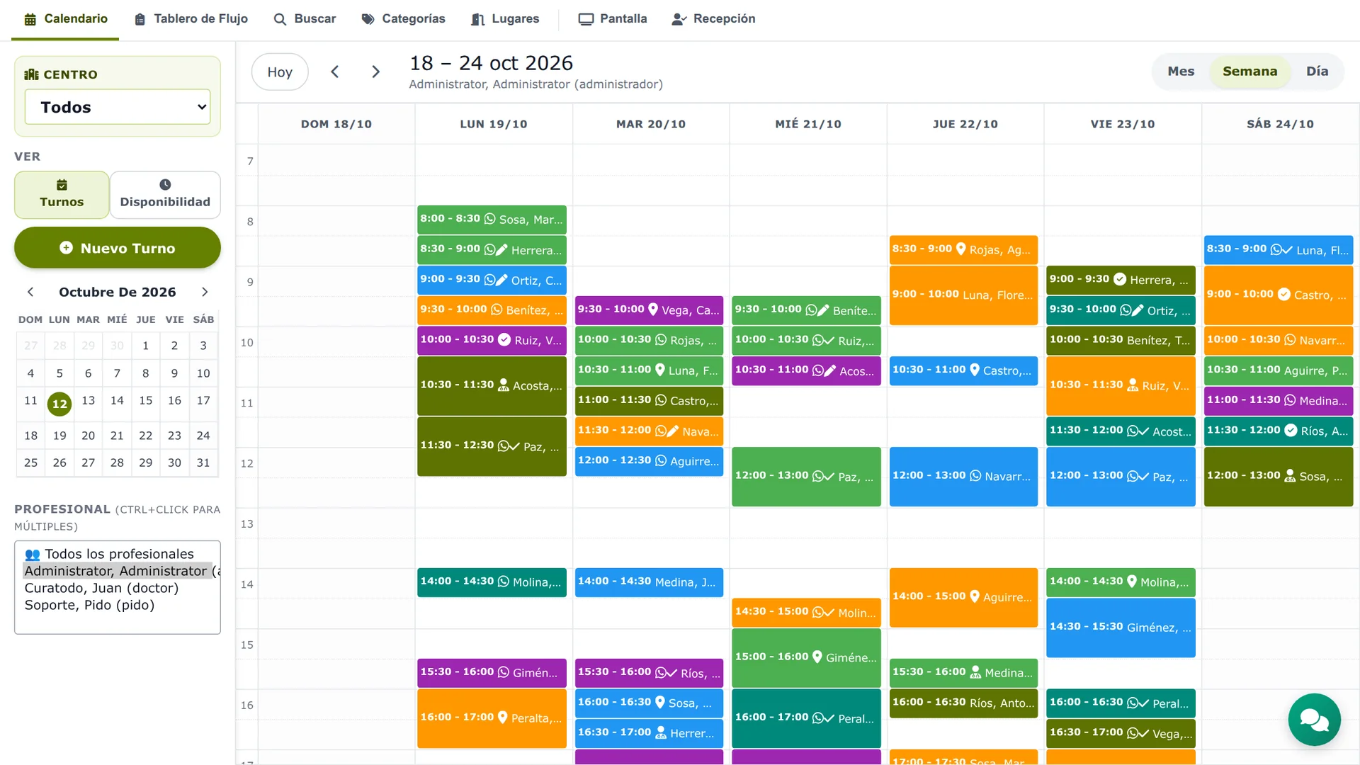The image size is (1360, 765).
Task: Go to next week with right chevron
Action: pyautogui.click(x=376, y=72)
